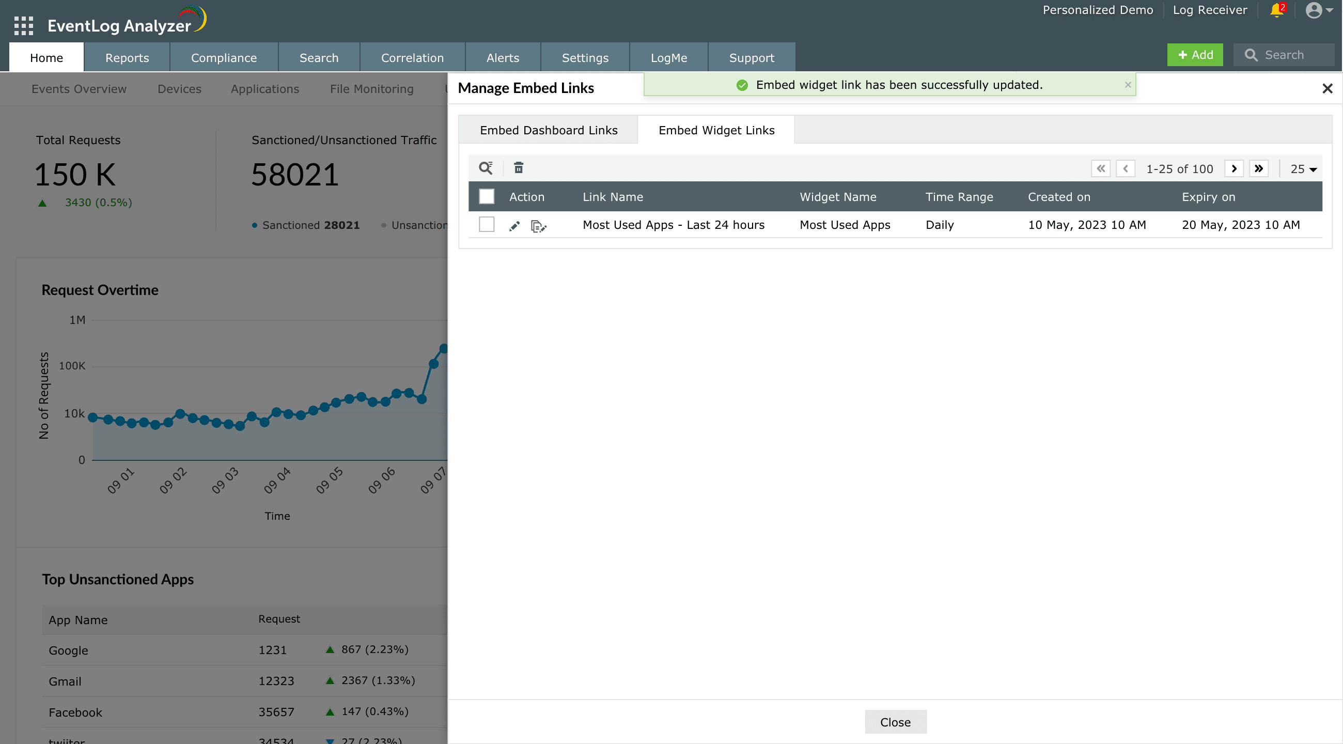Go to next page of links
This screenshot has width=1343, height=744.
(x=1233, y=168)
